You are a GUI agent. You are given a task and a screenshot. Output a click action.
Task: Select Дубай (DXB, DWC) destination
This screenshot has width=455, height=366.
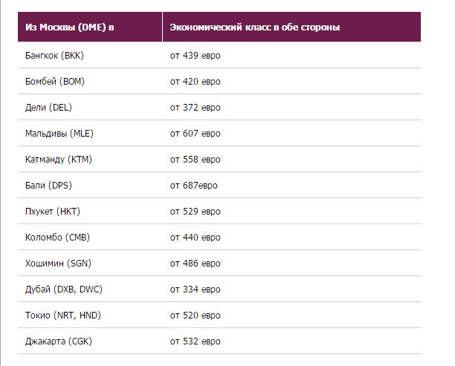point(63,290)
